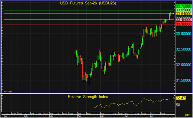Screen dimensions: 193x118
Task: Click the 1/19 date label
Action: click(14, 114)
